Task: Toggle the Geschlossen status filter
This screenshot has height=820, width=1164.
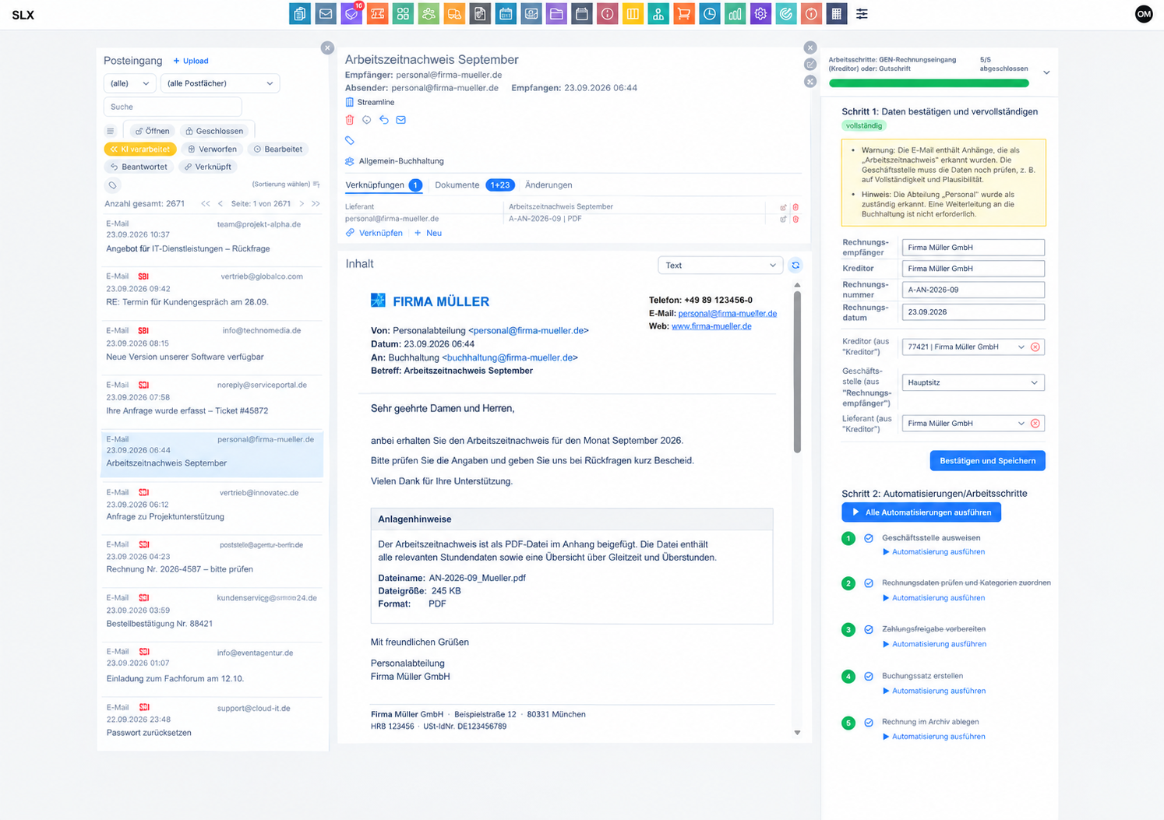Action: [x=214, y=131]
